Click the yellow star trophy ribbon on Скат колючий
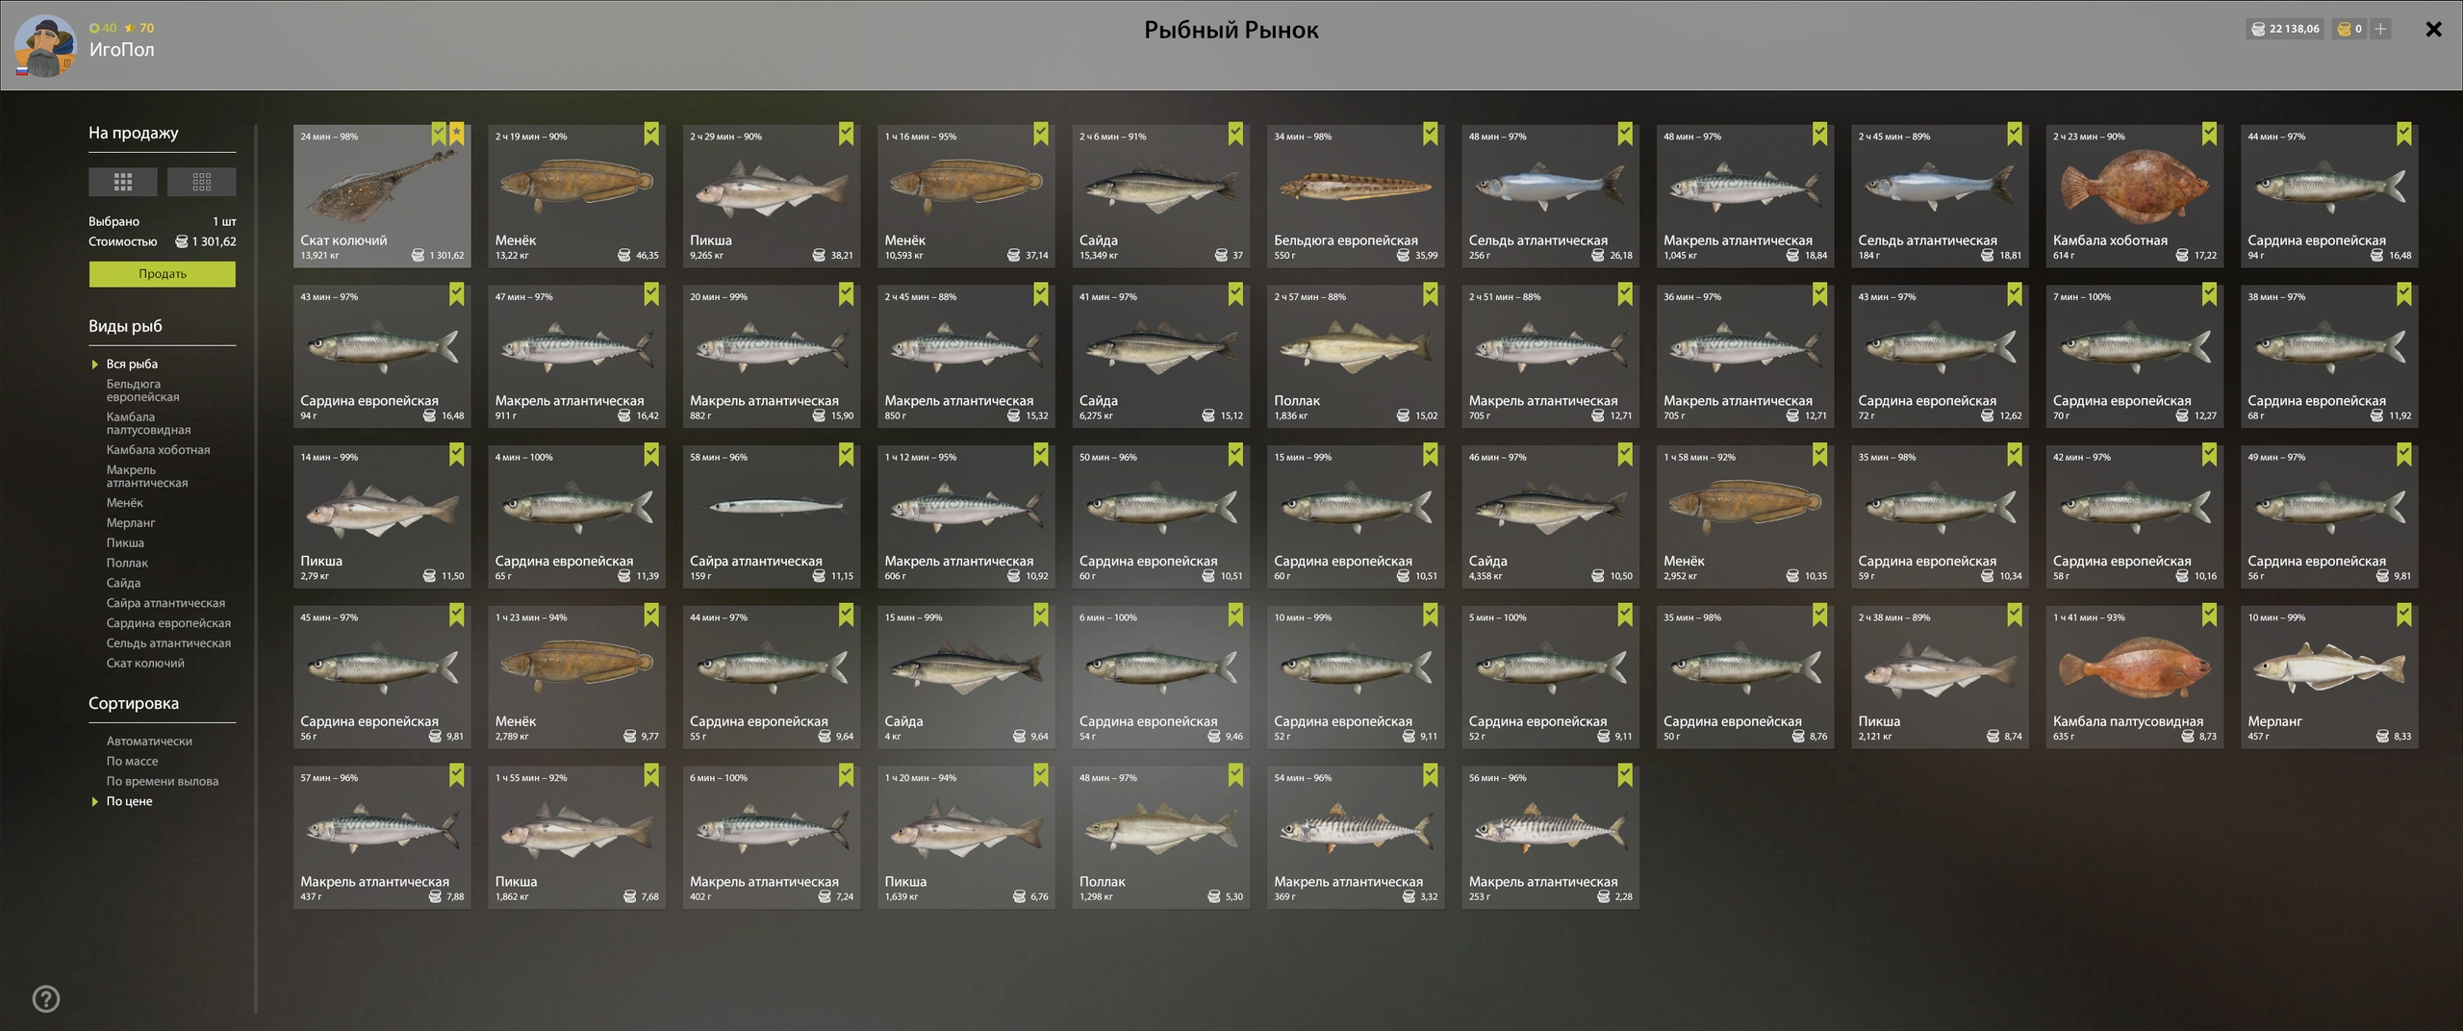This screenshot has height=1031, width=2463. coord(457,134)
